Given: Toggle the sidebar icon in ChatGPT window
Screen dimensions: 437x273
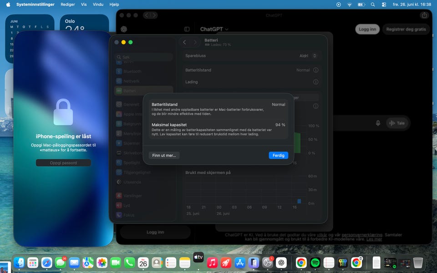Looking at the screenshot, I should (x=187, y=29).
